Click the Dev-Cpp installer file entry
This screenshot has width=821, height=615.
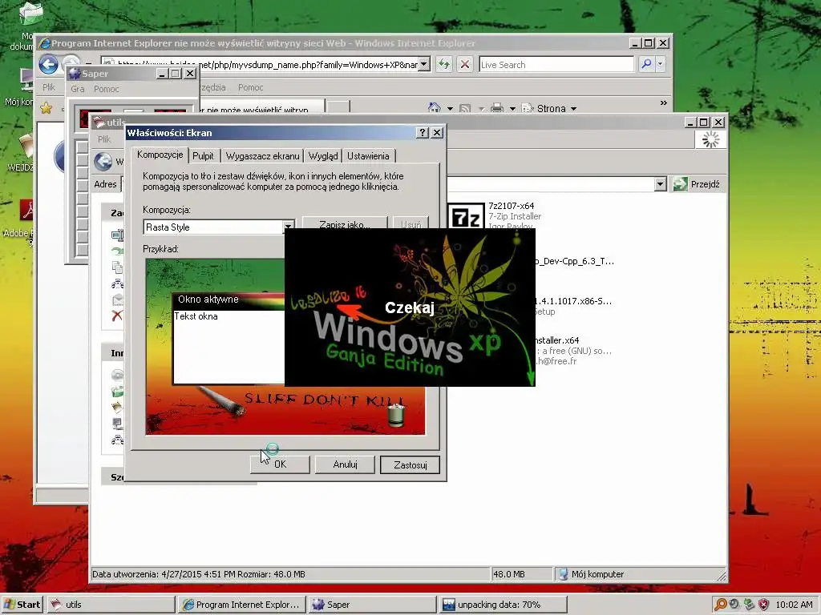(x=573, y=262)
